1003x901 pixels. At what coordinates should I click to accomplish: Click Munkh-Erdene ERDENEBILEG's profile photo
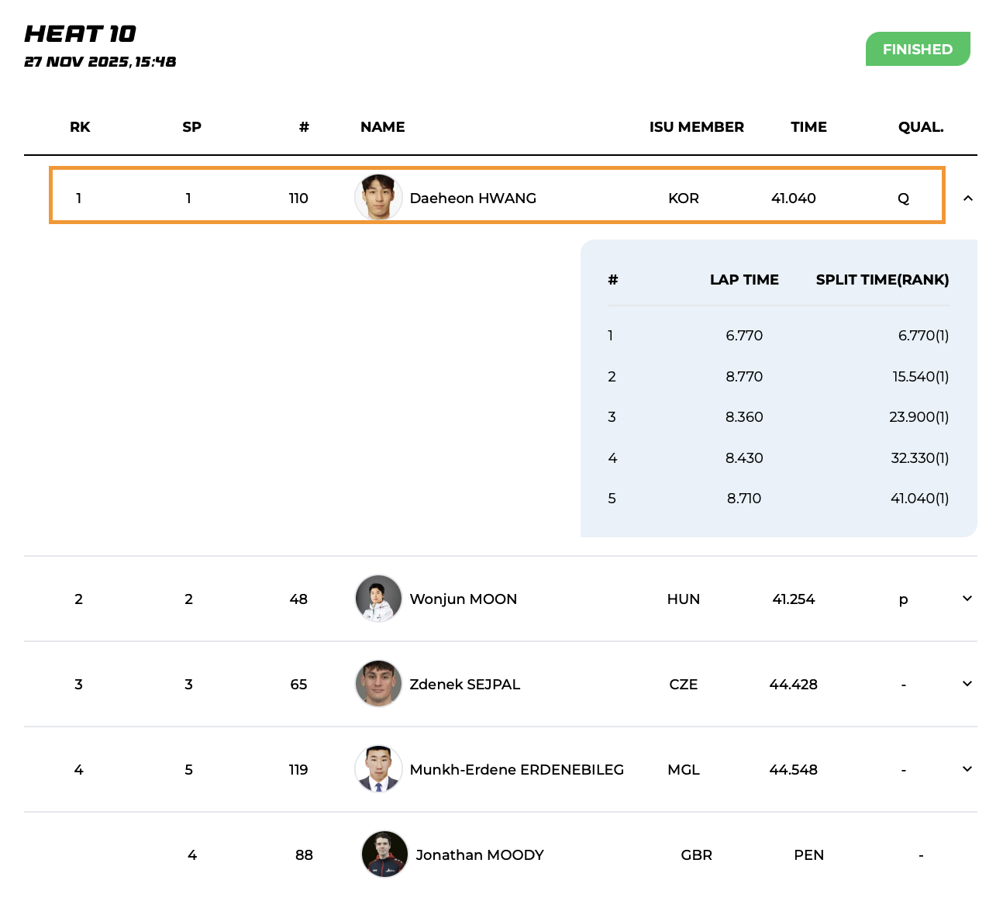(x=378, y=769)
